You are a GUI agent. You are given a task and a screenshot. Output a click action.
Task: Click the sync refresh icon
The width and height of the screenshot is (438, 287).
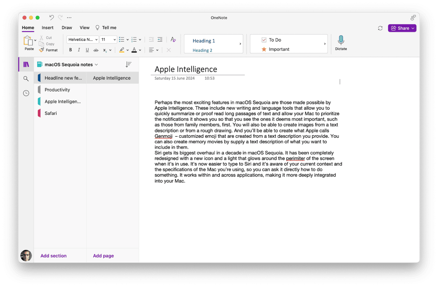pyautogui.click(x=380, y=28)
